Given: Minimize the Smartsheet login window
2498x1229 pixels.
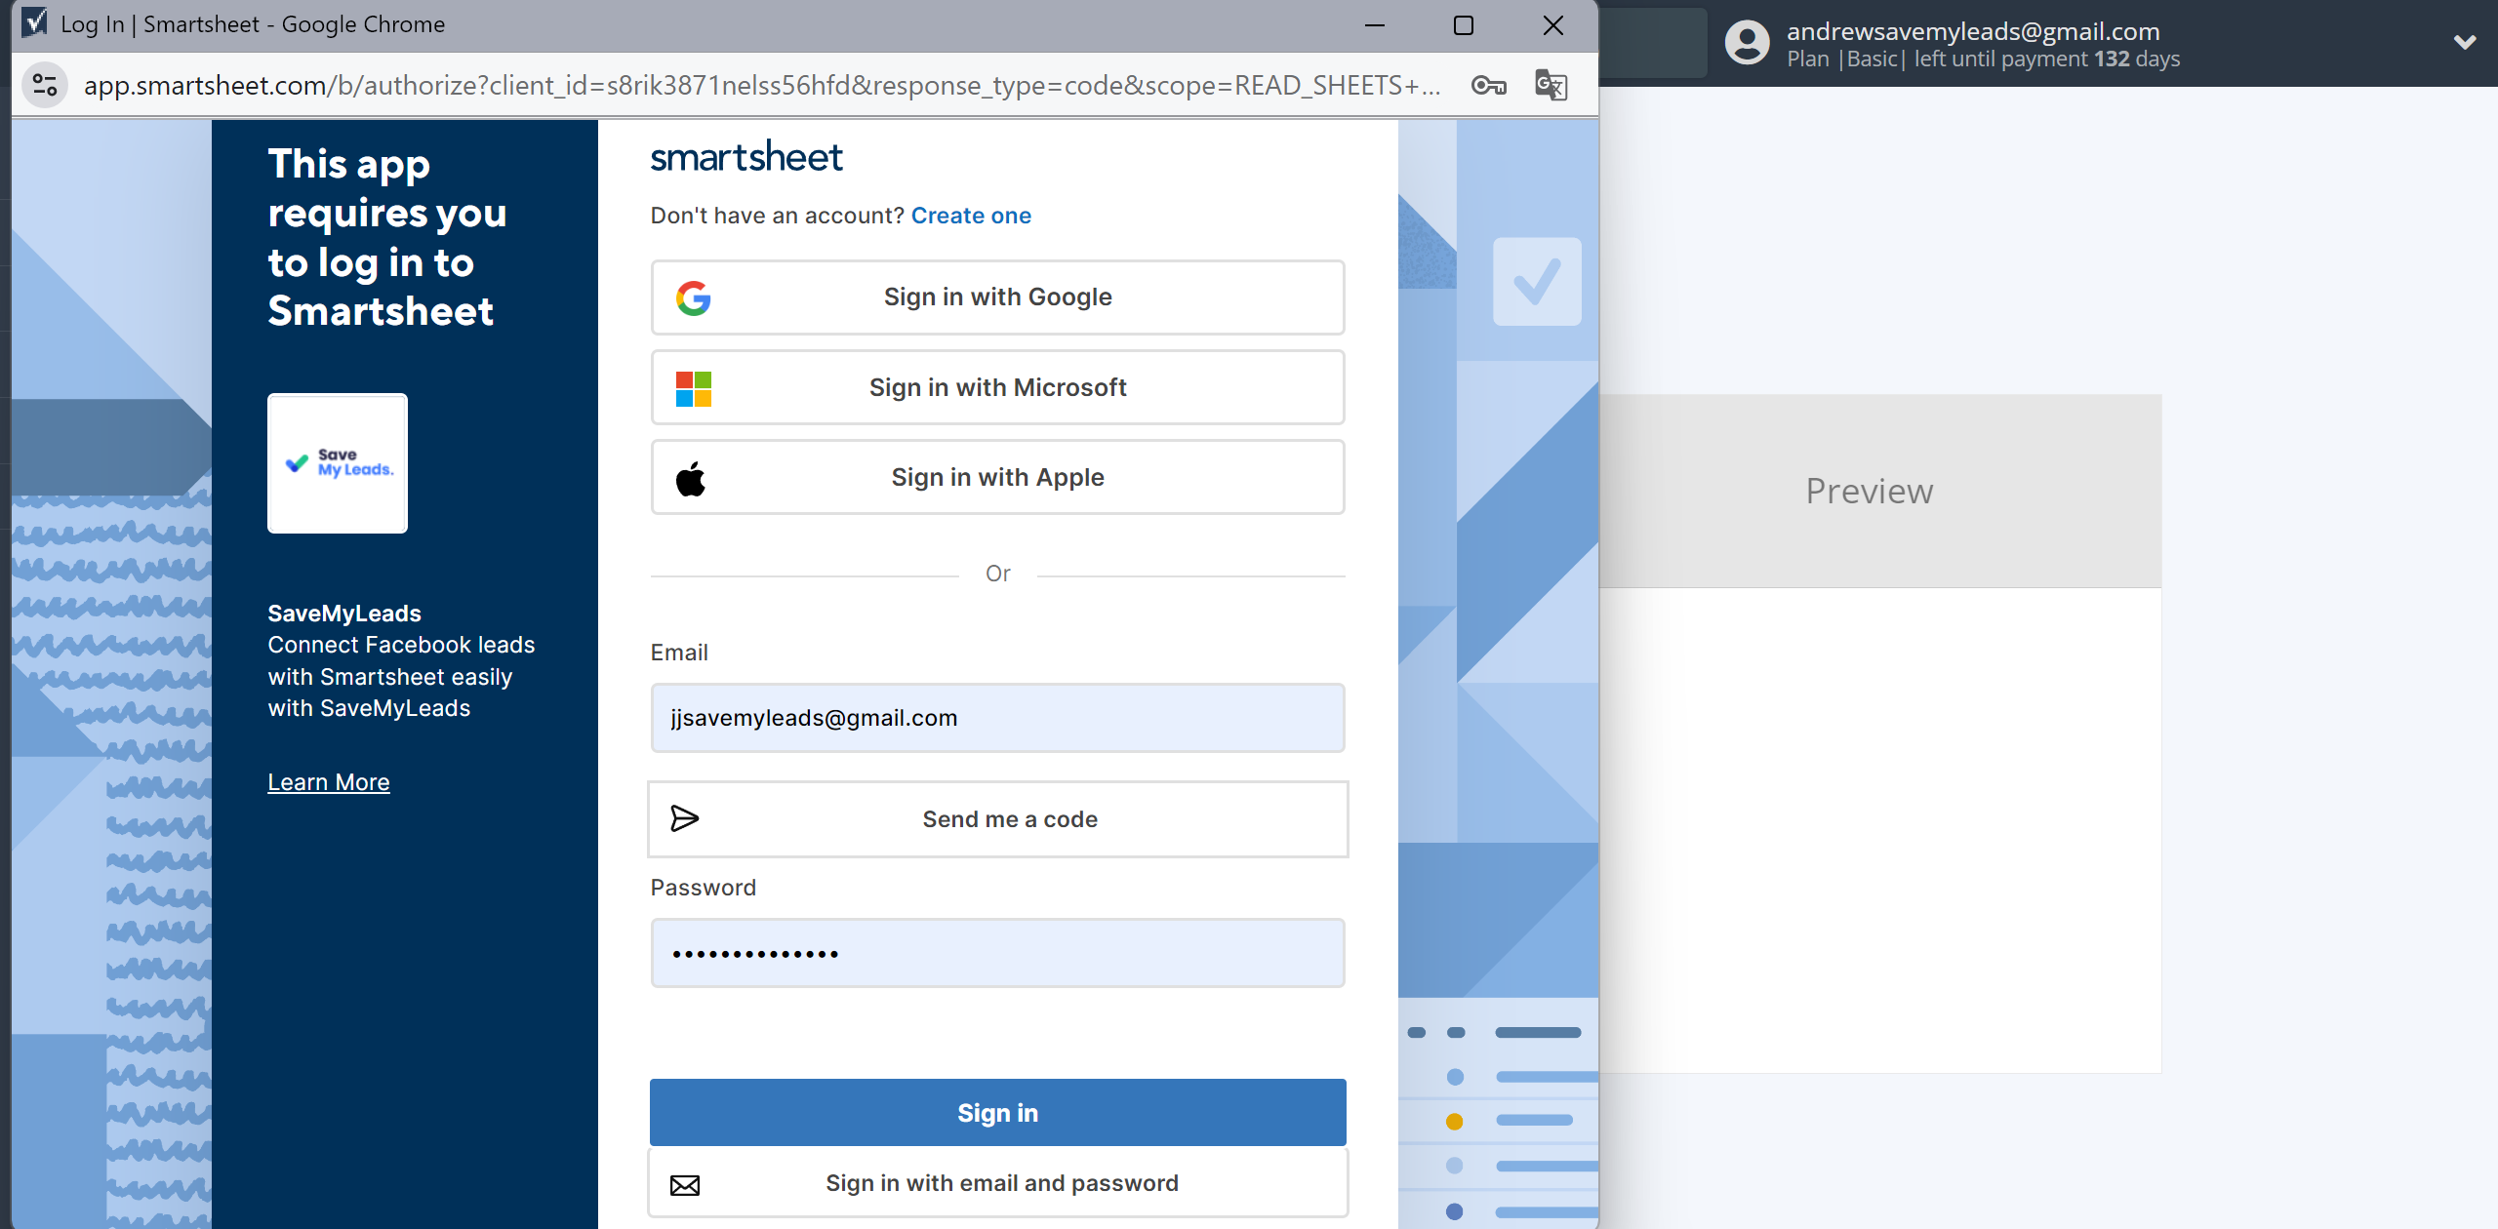Looking at the screenshot, I should [x=1375, y=25].
